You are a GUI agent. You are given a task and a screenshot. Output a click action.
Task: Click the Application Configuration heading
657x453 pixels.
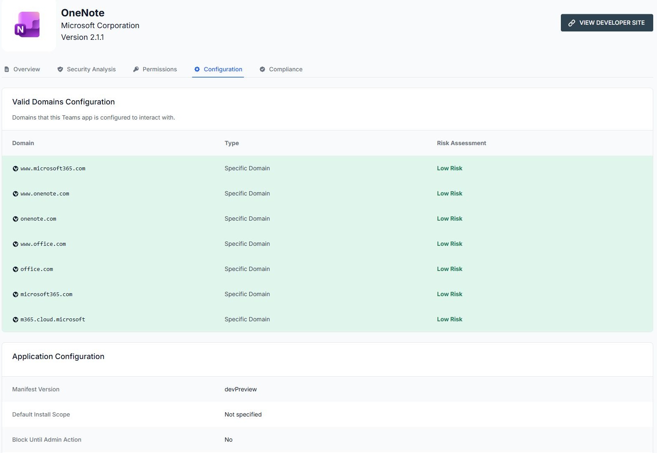pos(58,357)
